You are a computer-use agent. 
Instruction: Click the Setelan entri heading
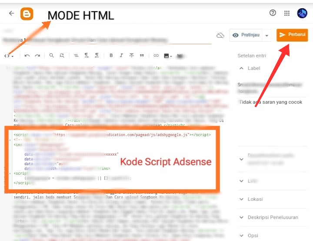coord(252,56)
